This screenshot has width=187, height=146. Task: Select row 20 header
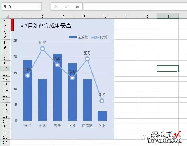pyautogui.click(x=5, y=121)
